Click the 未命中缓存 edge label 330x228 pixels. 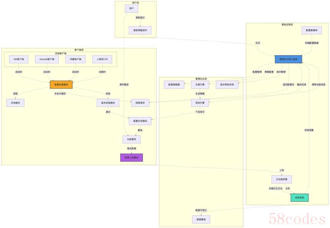(x=60, y=94)
